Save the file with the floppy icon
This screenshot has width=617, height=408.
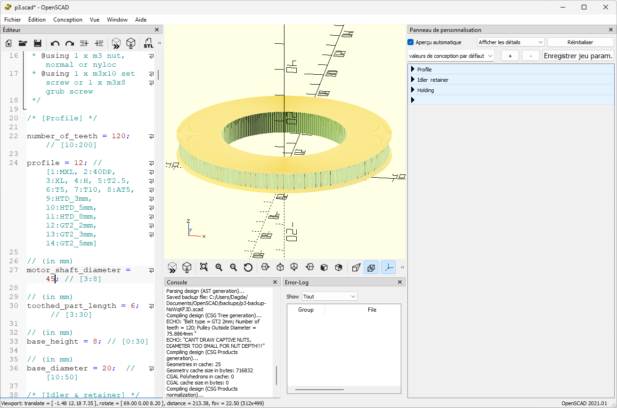(x=38, y=43)
